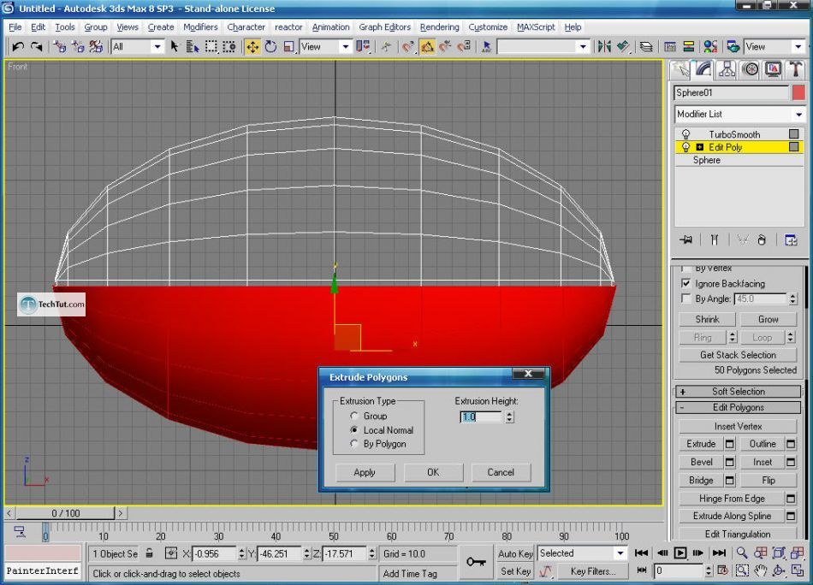Click OK in Extrude Polygons dialog
813x585 pixels.
pyautogui.click(x=433, y=472)
